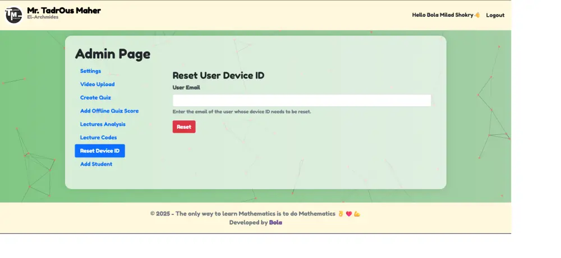Open the Create Quiz section
This screenshot has height=258, width=561.
coord(95,97)
